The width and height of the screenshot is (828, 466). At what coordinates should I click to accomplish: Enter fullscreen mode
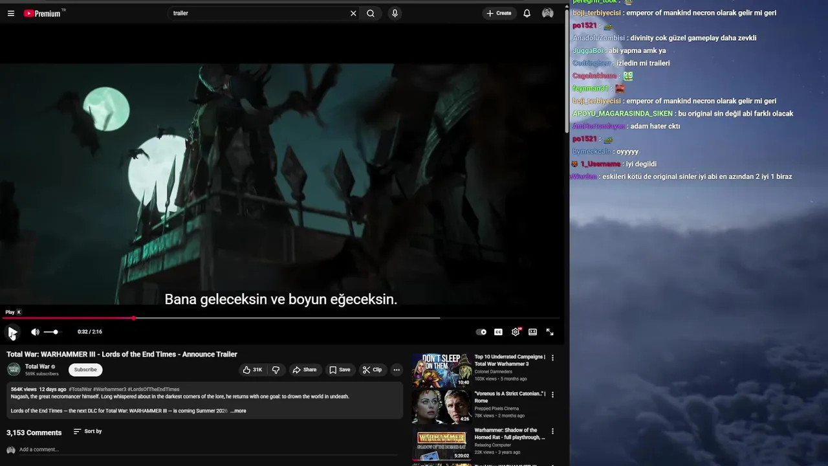tap(550, 332)
